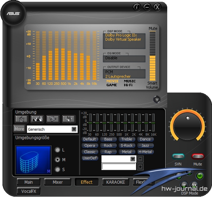Image resolution: width=212 pixels, height=197 pixels.
Task: Apply the Rock EQ preset
Action: [x=108, y=145]
